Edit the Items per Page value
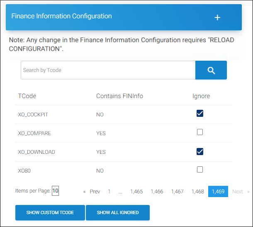The width and height of the screenshot is (253, 227). 56,191
